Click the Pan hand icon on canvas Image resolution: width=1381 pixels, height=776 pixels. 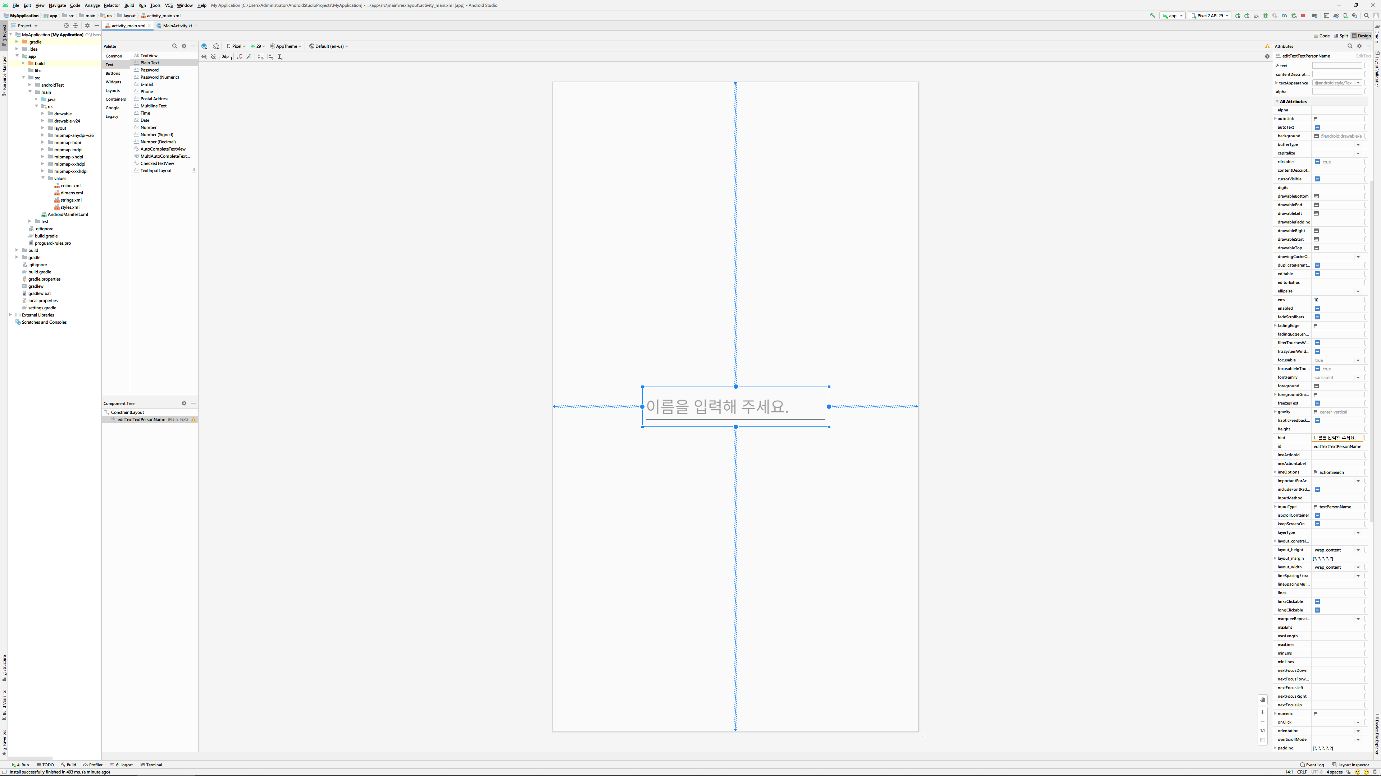click(1263, 700)
